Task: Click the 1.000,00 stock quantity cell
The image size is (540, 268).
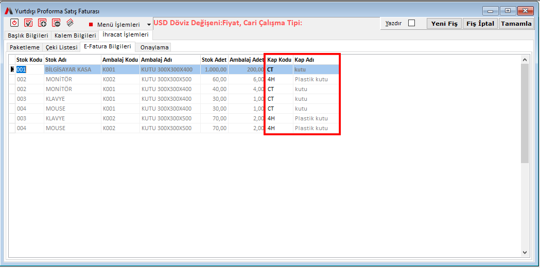Action: [214, 69]
